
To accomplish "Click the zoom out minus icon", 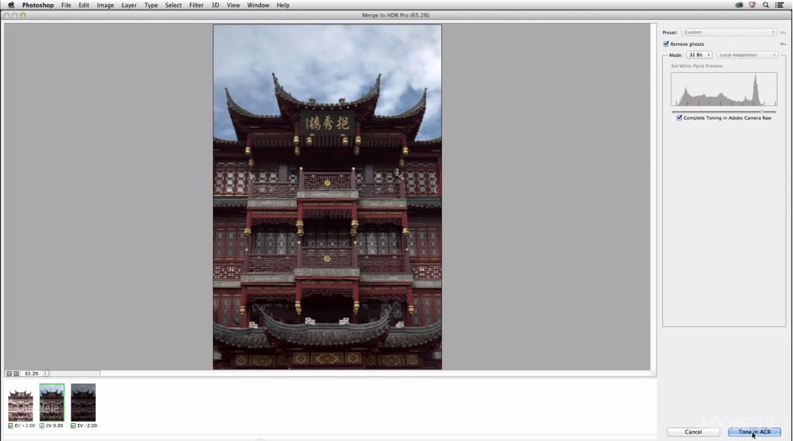I will [x=9, y=373].
